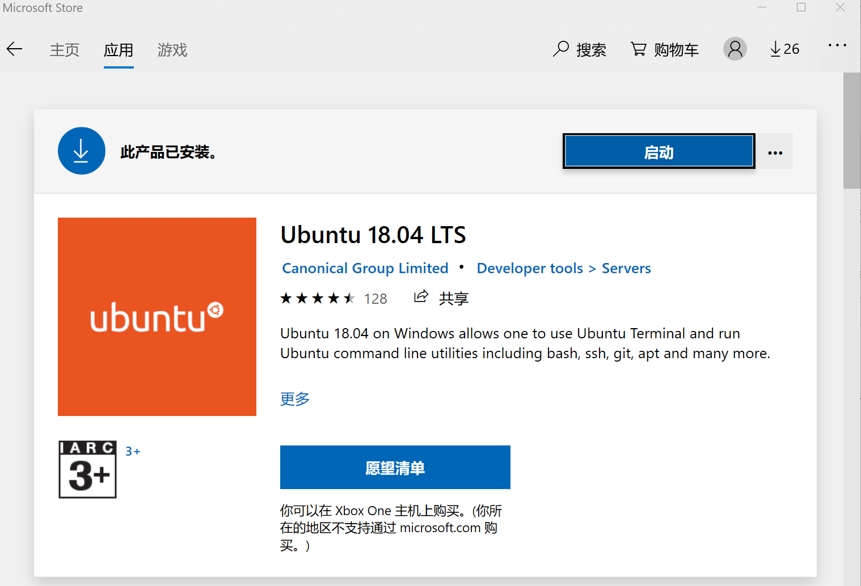Viewport: 861px width, 586px height.
Task: Add Ubuntu to 愿望清单
Action: [x=395, y=467]
